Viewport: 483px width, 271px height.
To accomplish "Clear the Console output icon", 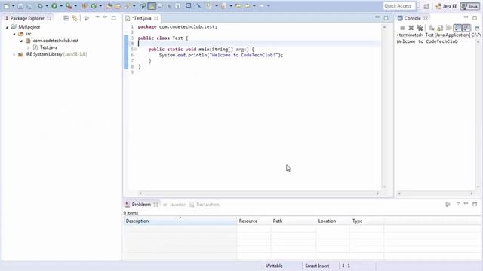I will (432, 29).
